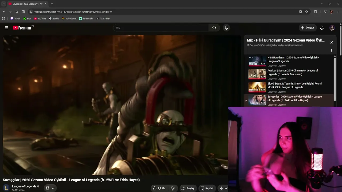Open the YouTube account avatar menu
The height and width of the screenshot is (192, 342).
pyautogui.click(x=332, y=28)
